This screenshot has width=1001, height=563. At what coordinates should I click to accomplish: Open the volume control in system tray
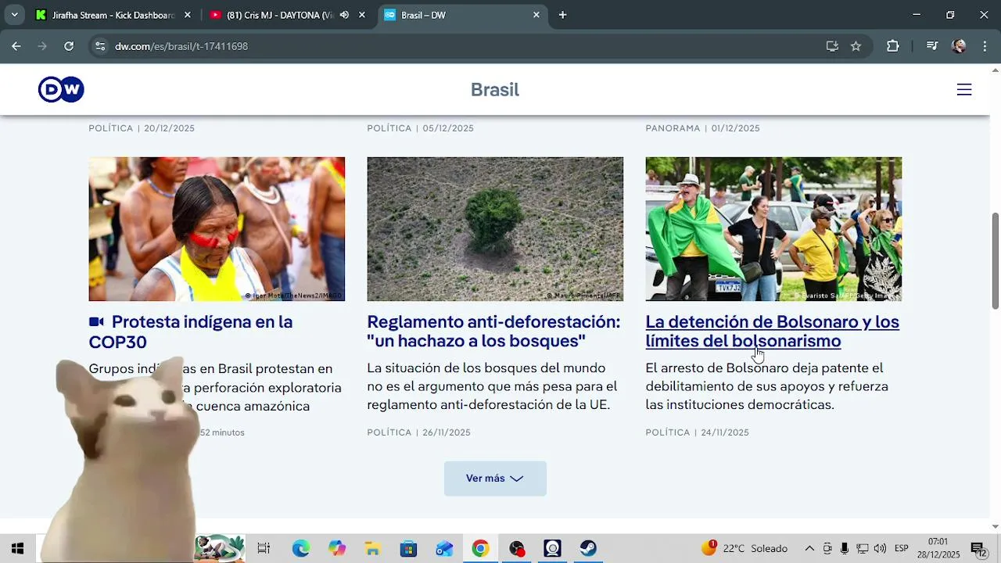coord(880,548)
